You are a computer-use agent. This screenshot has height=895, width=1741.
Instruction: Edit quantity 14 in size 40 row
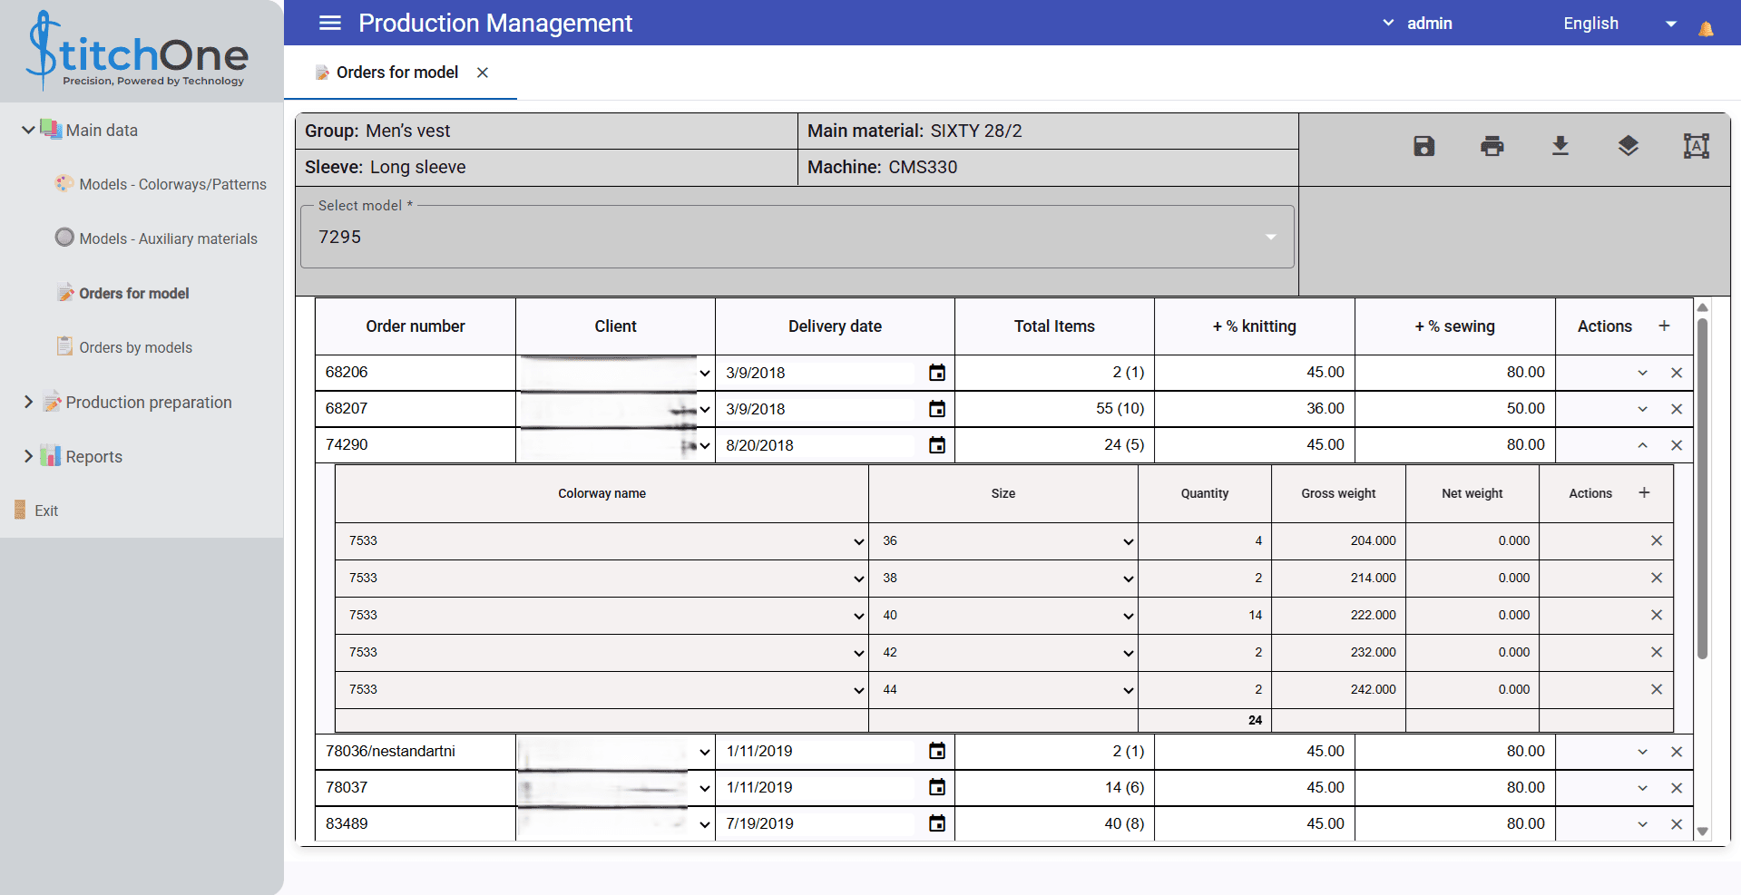[1205, 615]
